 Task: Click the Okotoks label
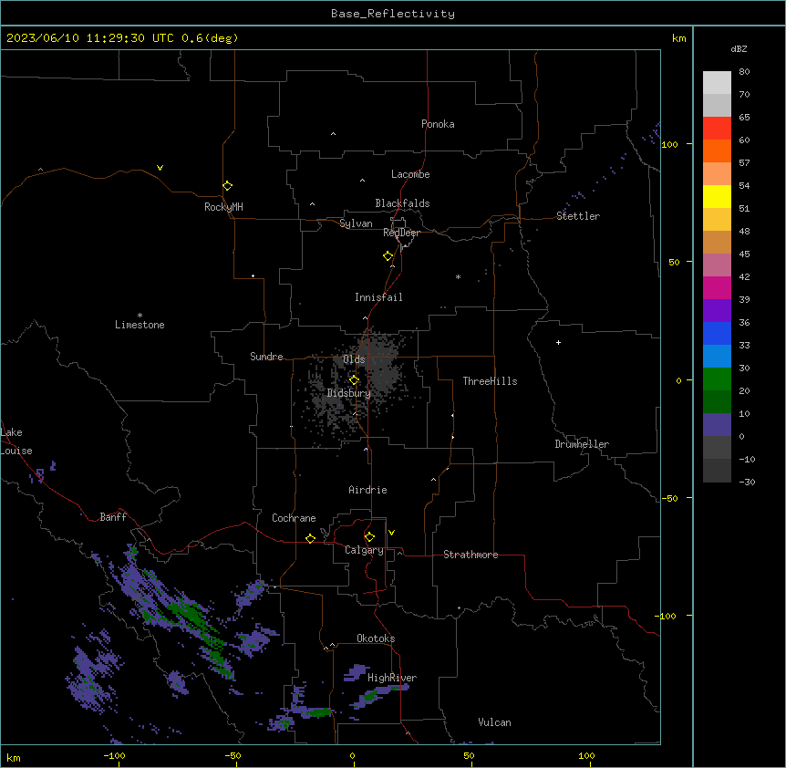[x=376, y=638]
